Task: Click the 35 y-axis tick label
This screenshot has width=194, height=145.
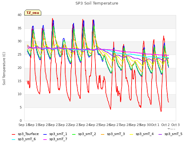Action: [x=19, y=28]
